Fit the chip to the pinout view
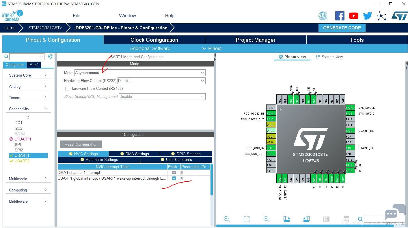Image resolution: width=408 pixels, height=228 pixels. tap(246, 219)
